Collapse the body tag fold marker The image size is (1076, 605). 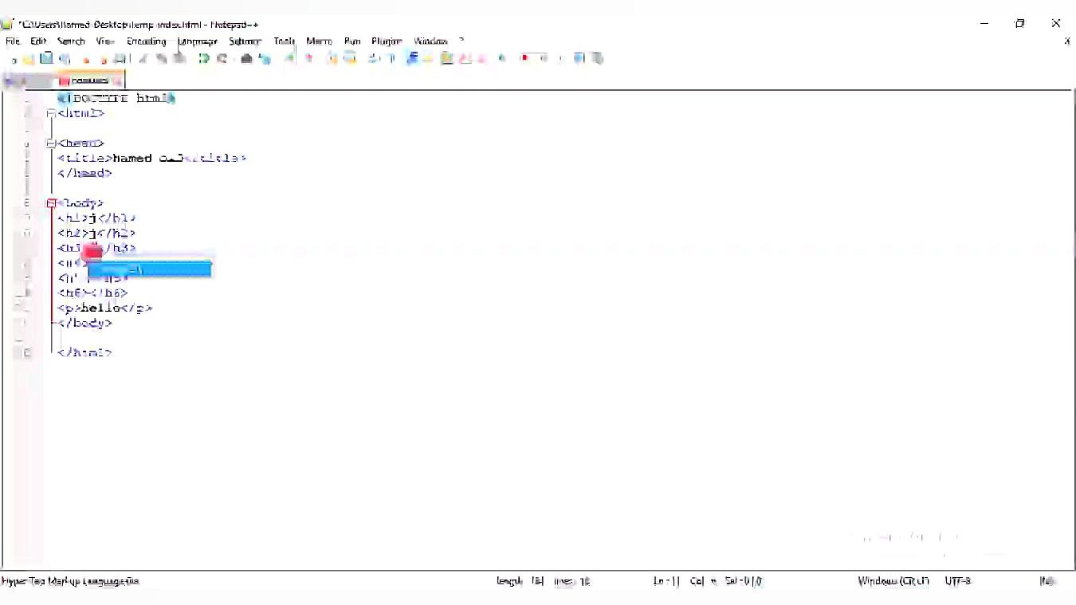pos(51,203)
